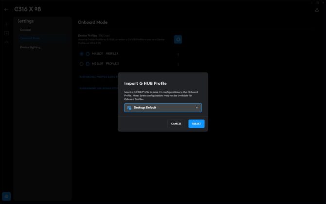Confirm with the blue SELECT button

point(197,124)
